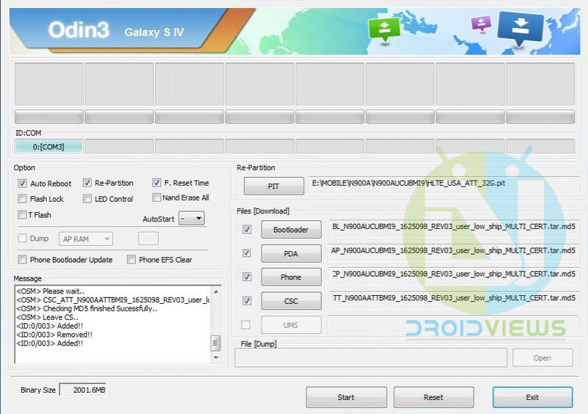Uncheck the Re-Partition option
The height and width of the screenshot is (414, 588).
pyautogui.click(x=87, y=183)
